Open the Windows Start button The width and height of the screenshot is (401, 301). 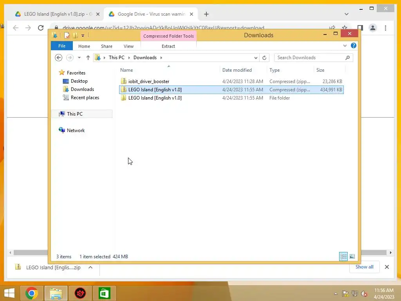coord(9,293)
